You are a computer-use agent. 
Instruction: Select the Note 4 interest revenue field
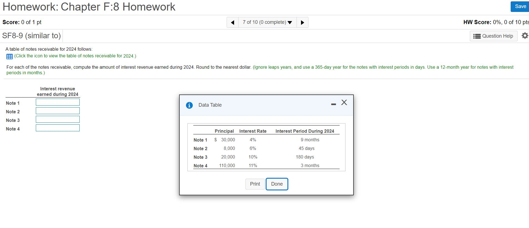pos(58,128)
